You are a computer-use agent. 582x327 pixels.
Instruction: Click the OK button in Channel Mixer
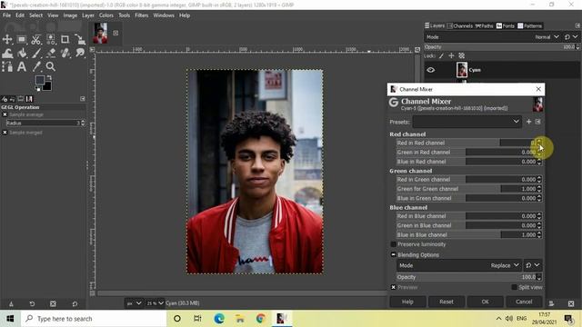pos(485,302)
